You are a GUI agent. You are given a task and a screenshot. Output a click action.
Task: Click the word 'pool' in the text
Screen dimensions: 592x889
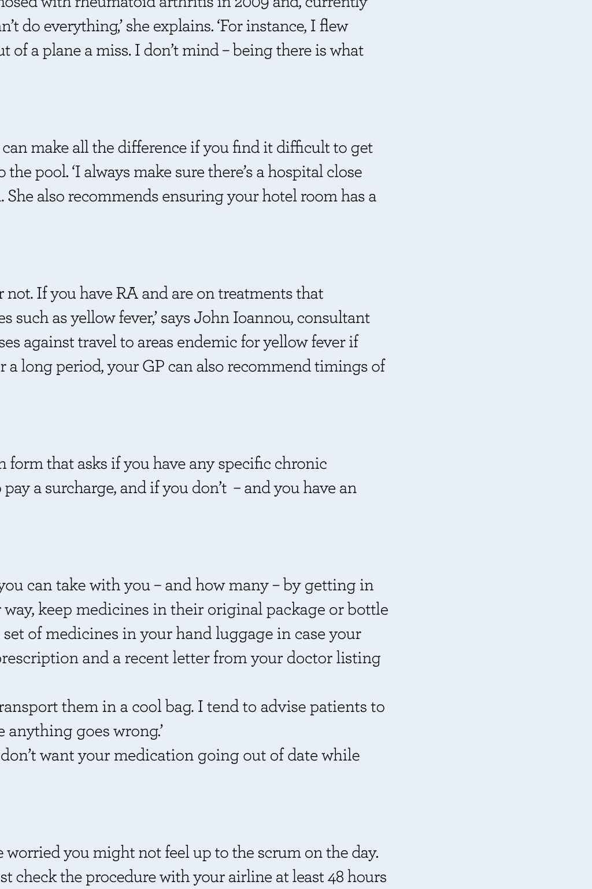pyautogui.click(x=52, y=172)
